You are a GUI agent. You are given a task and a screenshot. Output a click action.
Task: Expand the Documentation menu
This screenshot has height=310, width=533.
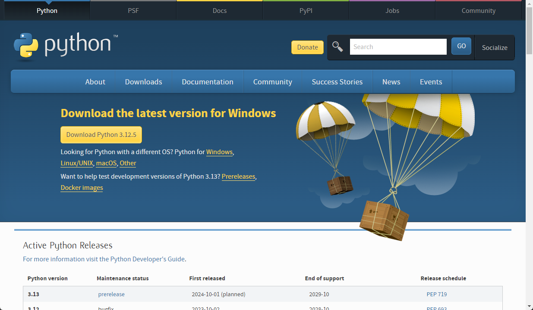(x=207, y=82)
